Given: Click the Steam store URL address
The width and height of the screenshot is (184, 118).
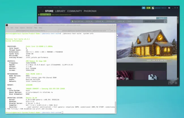Looking at the screenshot, I should point(61,15).
